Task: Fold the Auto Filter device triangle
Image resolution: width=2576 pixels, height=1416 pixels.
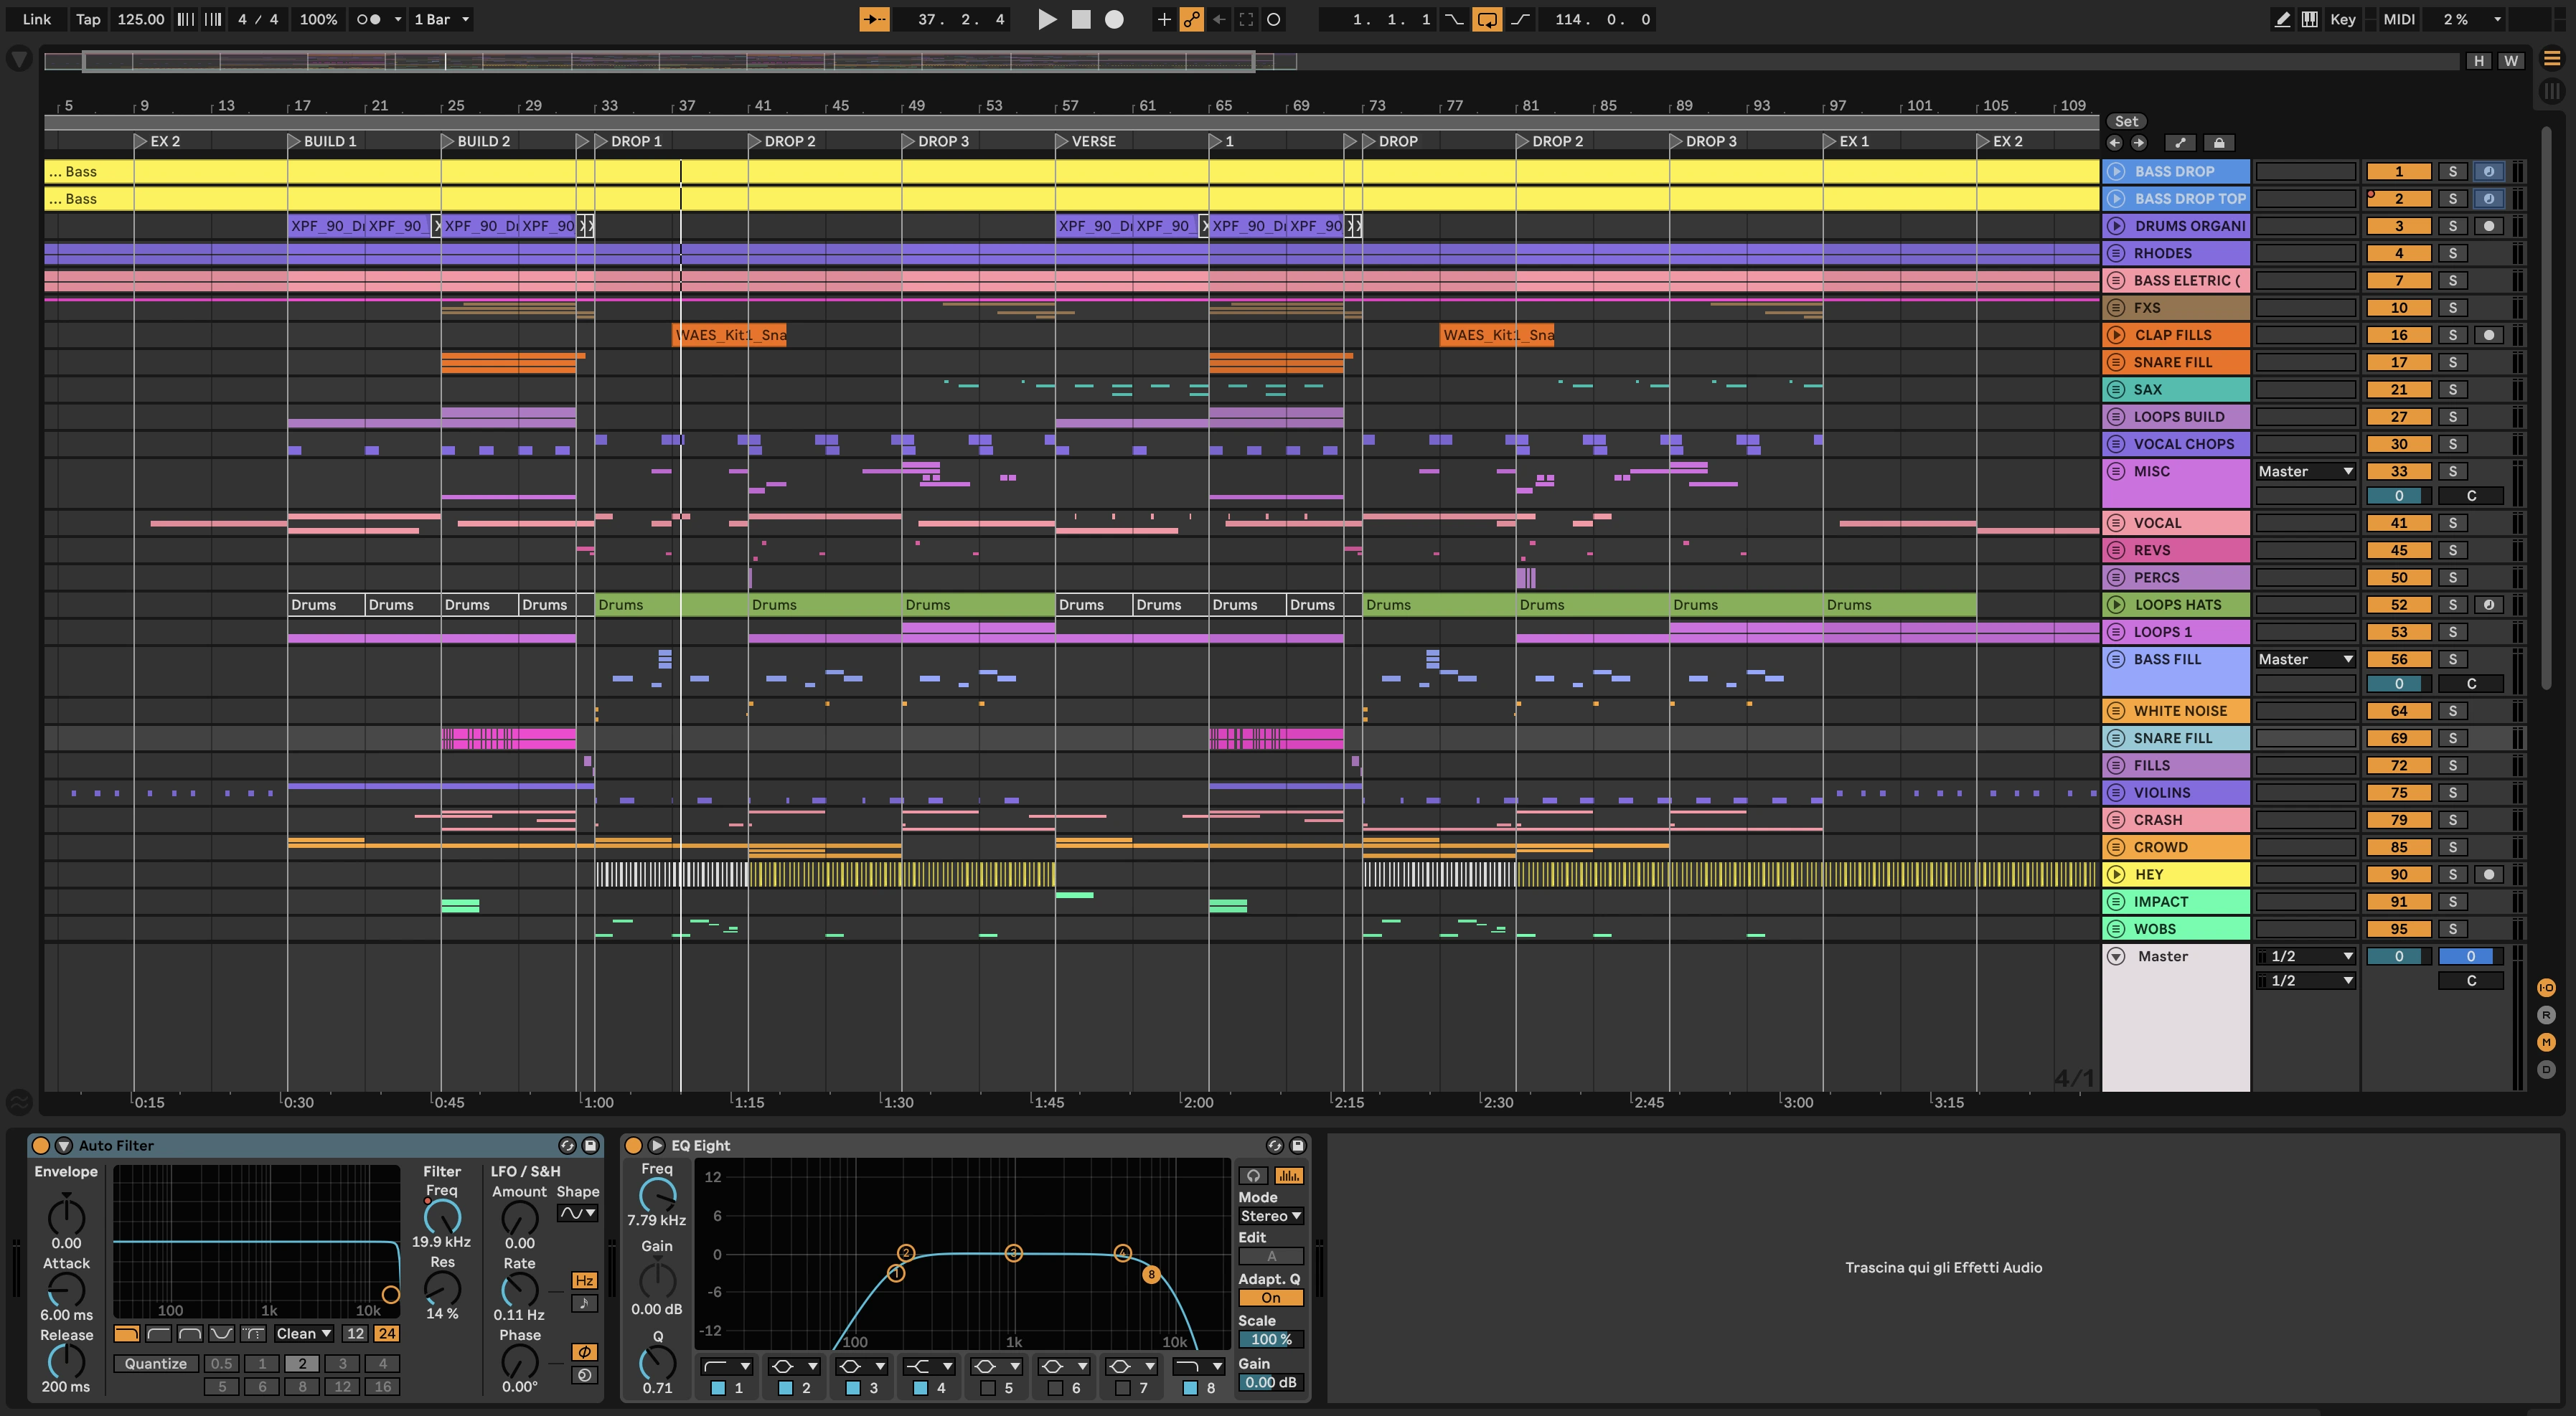Action: (x=64, y=1145)
